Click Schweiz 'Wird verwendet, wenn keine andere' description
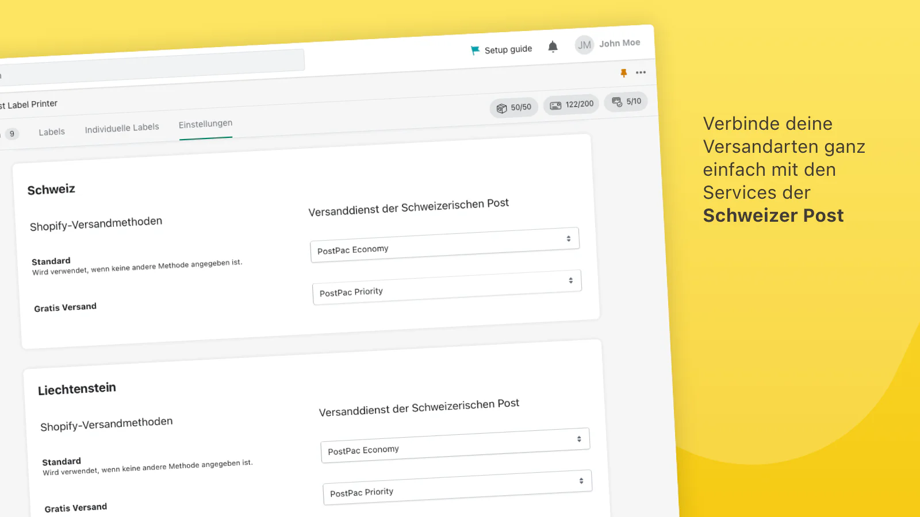 137,267
